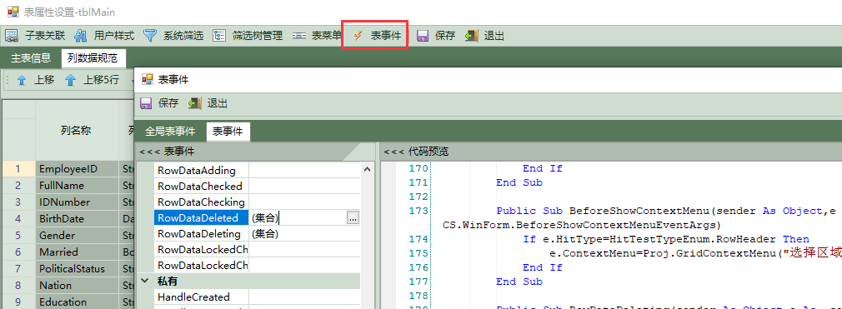Click the 表菜单 icon
The image size is (842, 309).
(299, 36)
